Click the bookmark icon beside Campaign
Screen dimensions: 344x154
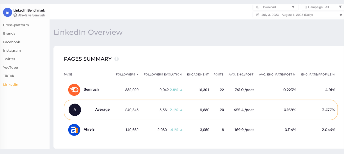(x=306, y=7)
